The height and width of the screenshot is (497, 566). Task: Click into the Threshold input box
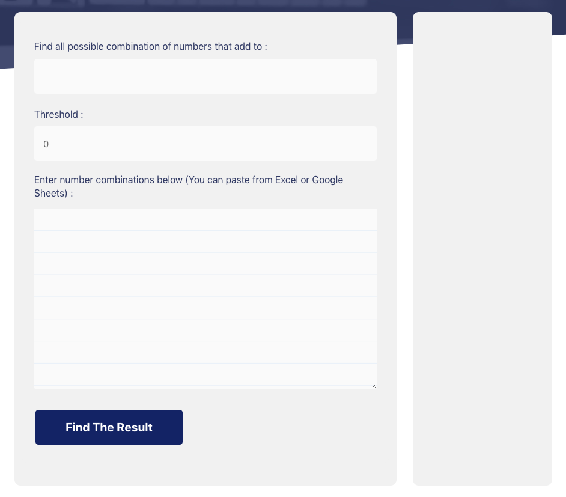[205, 144]
